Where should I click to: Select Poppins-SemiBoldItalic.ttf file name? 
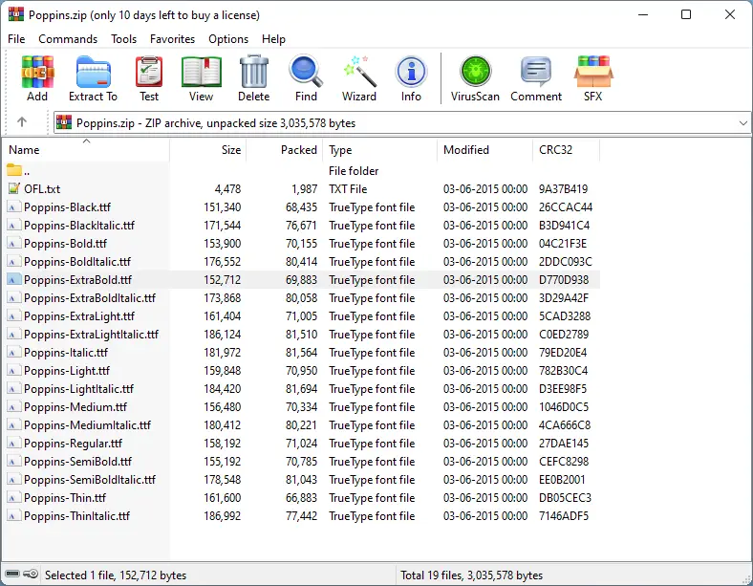(90, 480)
